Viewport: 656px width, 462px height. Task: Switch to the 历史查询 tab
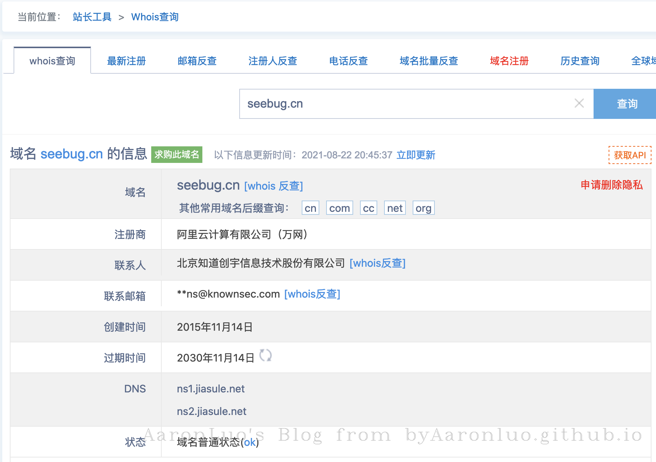coord(580,61)
